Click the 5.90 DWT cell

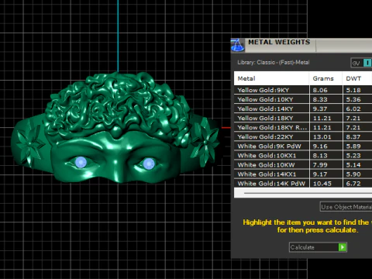tap(357, 174)
